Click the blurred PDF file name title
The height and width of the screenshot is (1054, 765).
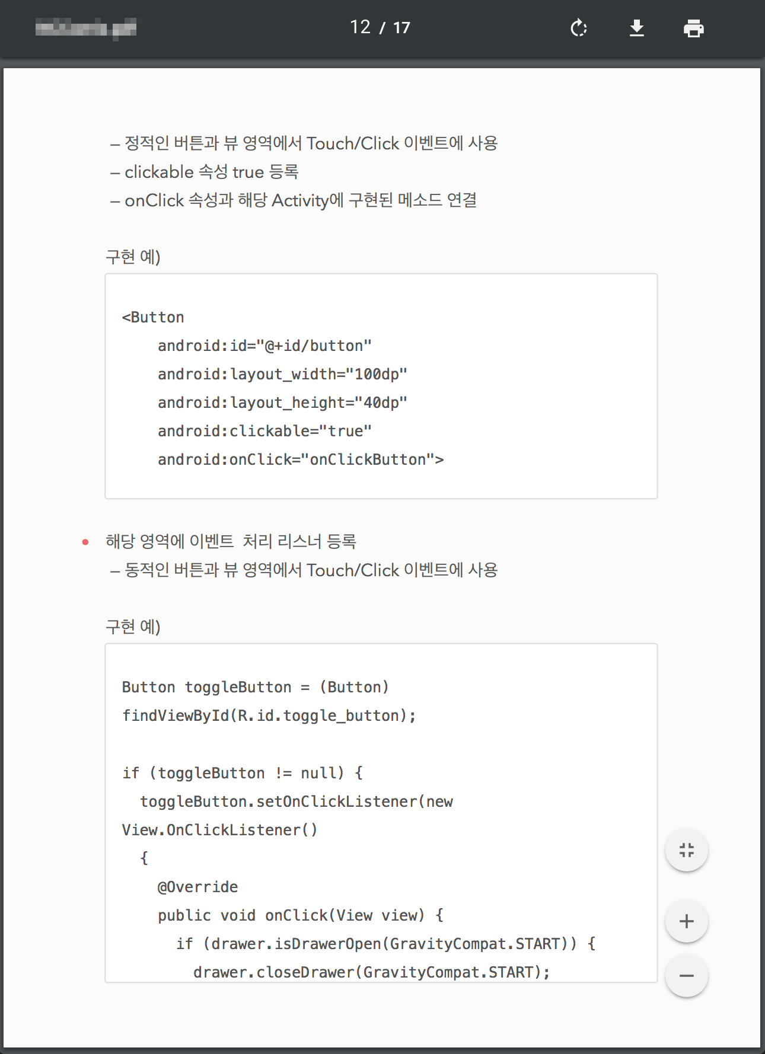[x=85, y=28]
